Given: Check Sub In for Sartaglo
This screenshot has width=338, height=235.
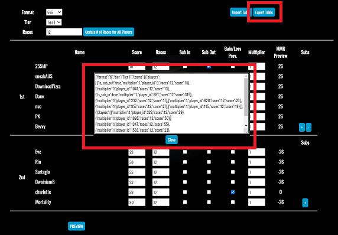Looking at the screenshot, I should (x=185, y=172).
